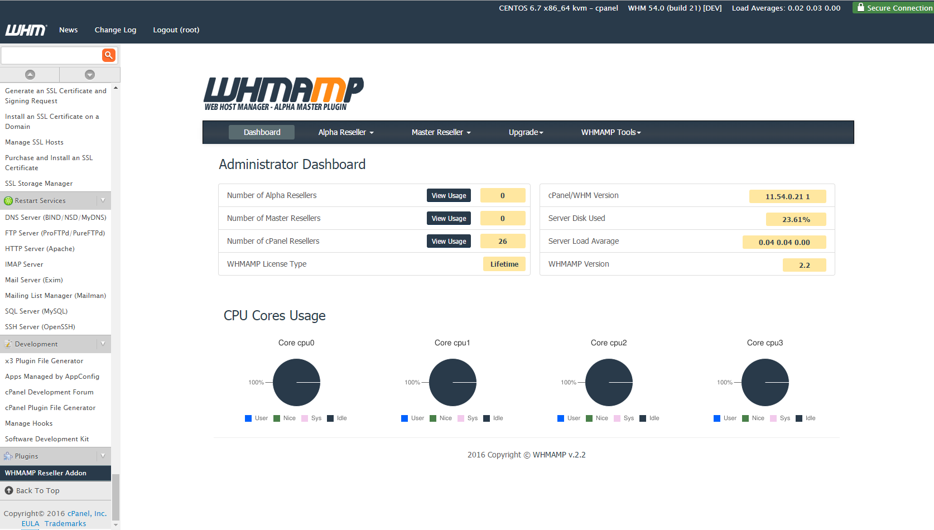Screen dimensions: 934x530
Task: Open the Alpha Reseller dropdown menu
Action: click(345, 132)
